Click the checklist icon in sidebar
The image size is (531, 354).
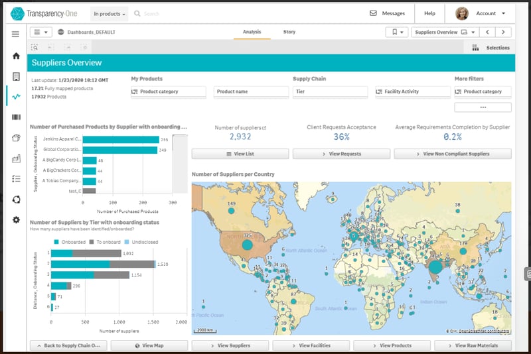[16, 178]
